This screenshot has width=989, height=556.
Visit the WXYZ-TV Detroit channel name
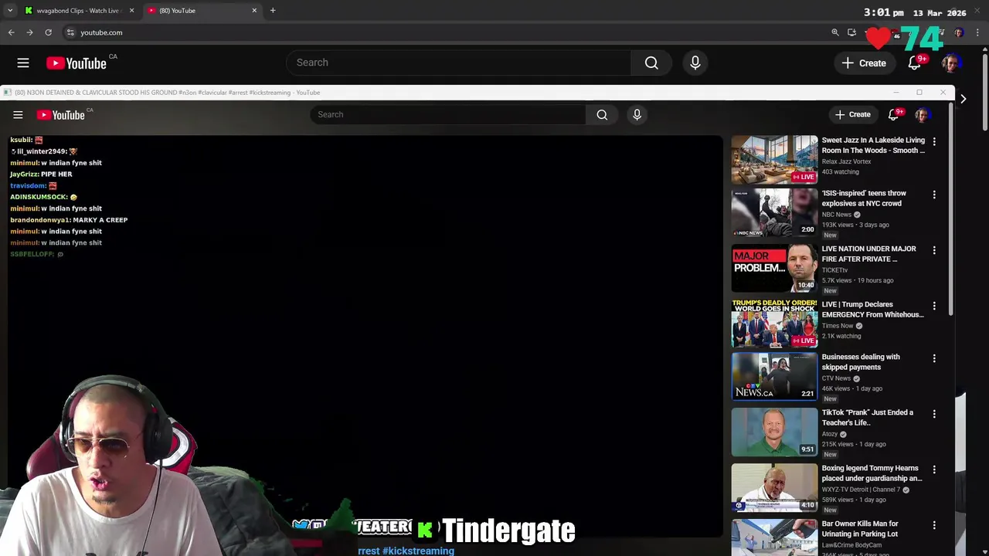(x=861, y=490)
